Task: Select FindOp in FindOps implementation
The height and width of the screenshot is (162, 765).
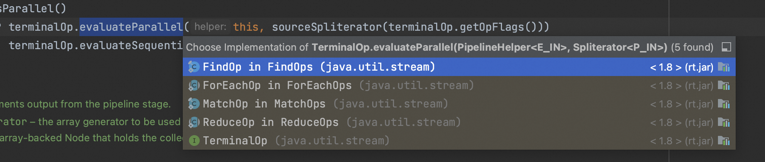Action: click(318, 67)
